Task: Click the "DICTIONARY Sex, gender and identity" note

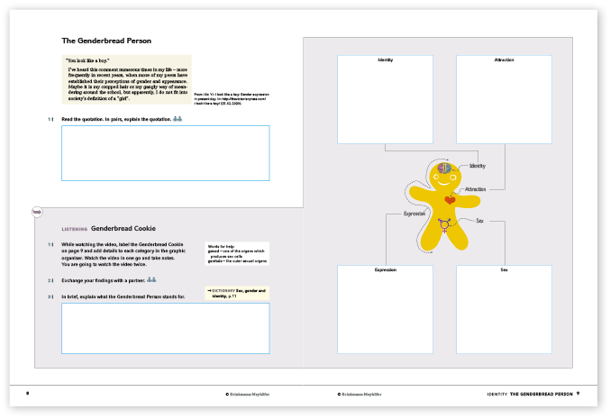Action: (237, 294)
